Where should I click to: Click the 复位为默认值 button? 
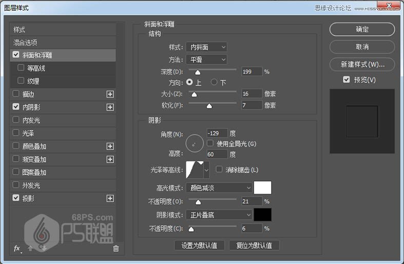(254, 246)
